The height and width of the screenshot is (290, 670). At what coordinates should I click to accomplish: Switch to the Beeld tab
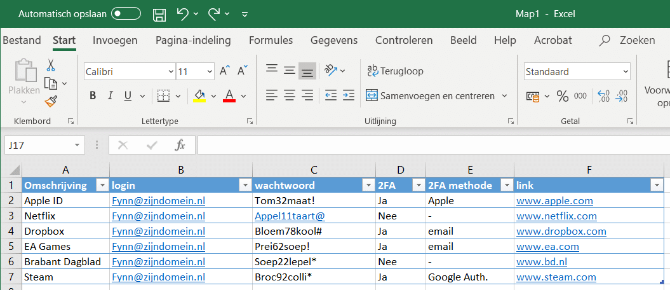tap(464, 40)
